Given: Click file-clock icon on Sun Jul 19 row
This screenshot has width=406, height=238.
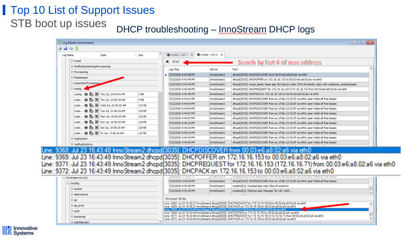Looking at the screenshot, I should point(91,122).
